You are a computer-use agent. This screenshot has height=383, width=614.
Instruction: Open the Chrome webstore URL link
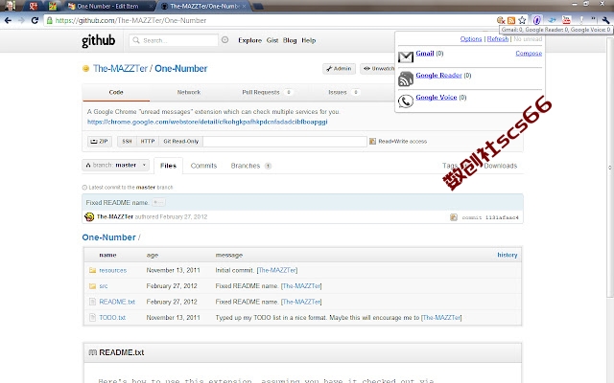[207, 122]
